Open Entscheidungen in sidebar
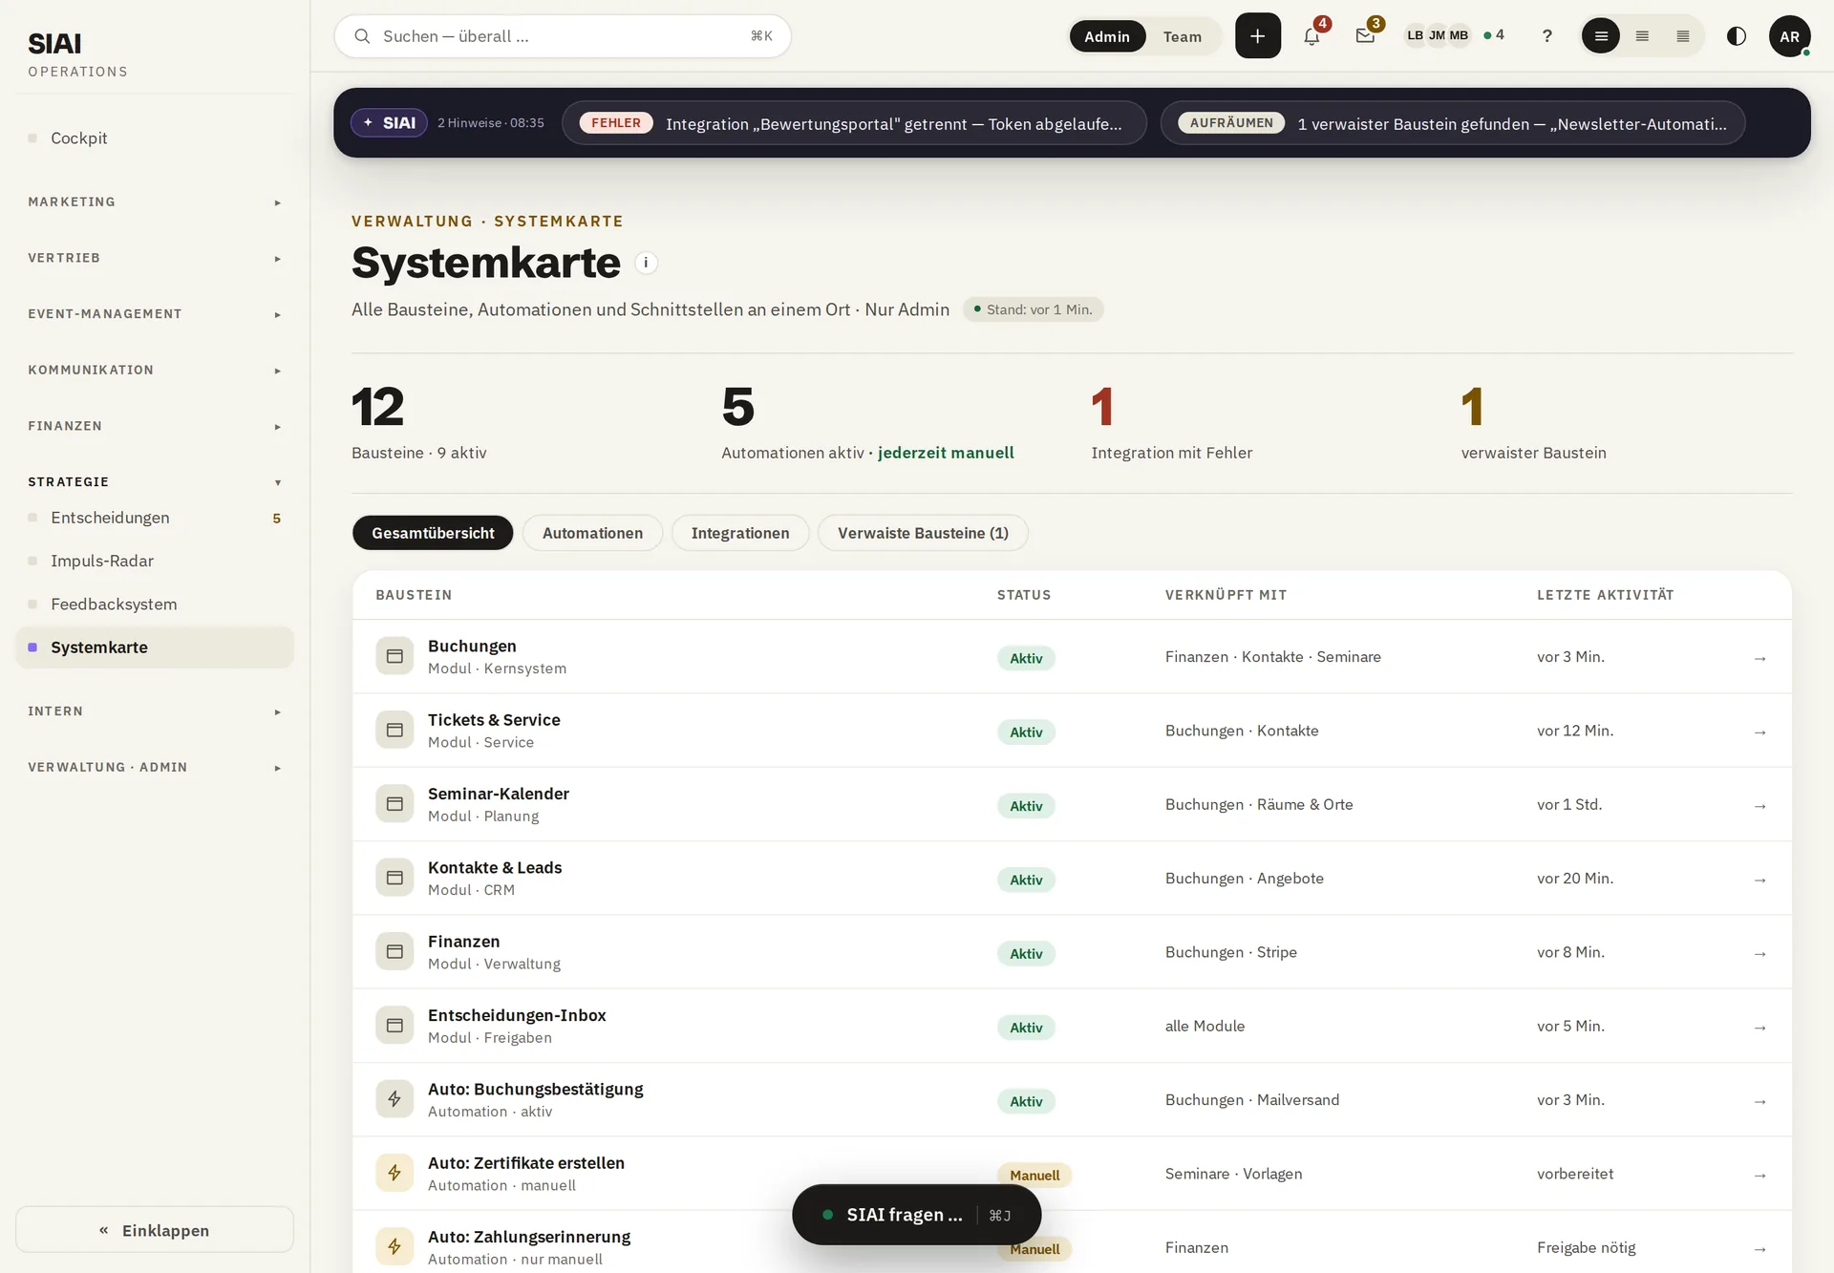Viewport: 1834px width, 1273px height. pyautogui.click(x=155, y=518)
